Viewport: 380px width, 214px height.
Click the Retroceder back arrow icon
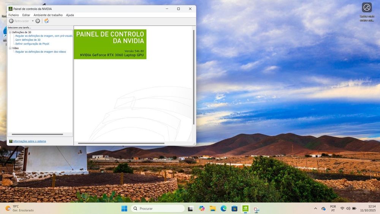pyautogui.click(x=11, y=21)
